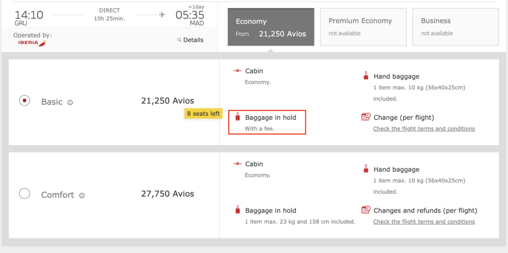Click Comfort fare Changes and refunds icon

click(366, 210)
